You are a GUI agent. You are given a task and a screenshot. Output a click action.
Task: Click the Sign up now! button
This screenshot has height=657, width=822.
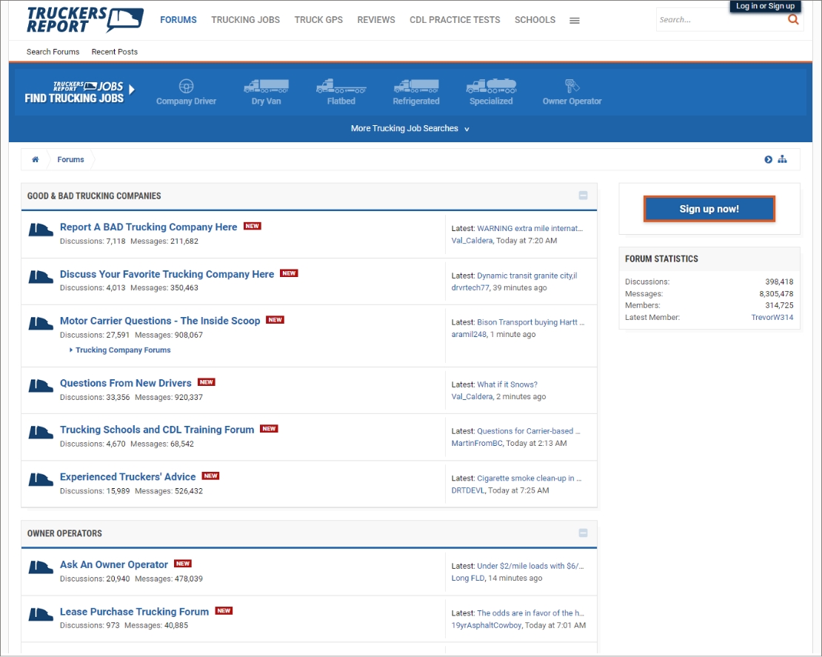(x=709, y=209)
